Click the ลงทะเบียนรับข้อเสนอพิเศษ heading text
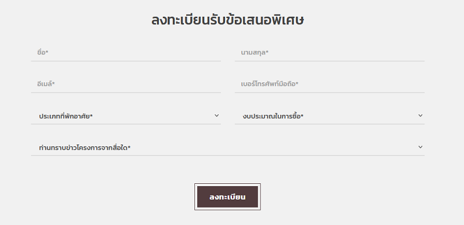 pos(227,20)
